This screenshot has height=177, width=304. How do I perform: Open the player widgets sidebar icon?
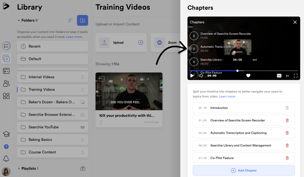(6, 71)
